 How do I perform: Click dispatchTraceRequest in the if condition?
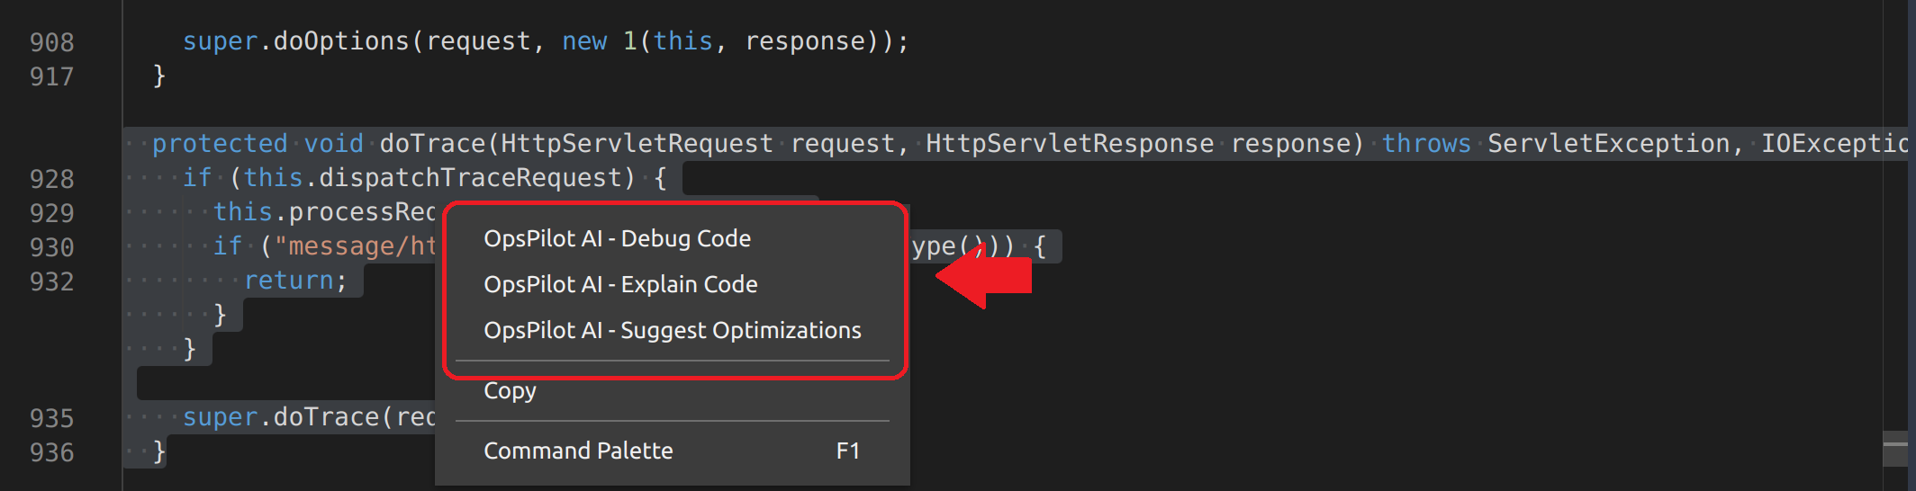(x=470, y=178)
